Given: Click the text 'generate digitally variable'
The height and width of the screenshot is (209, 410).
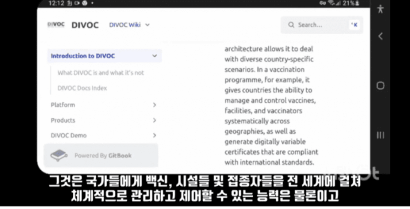Looking at the screenshot, I should point(265,142).
